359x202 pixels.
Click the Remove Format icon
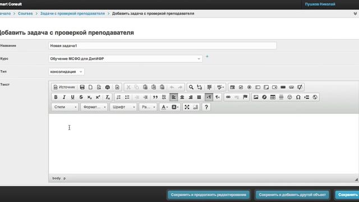pos(108,97)
